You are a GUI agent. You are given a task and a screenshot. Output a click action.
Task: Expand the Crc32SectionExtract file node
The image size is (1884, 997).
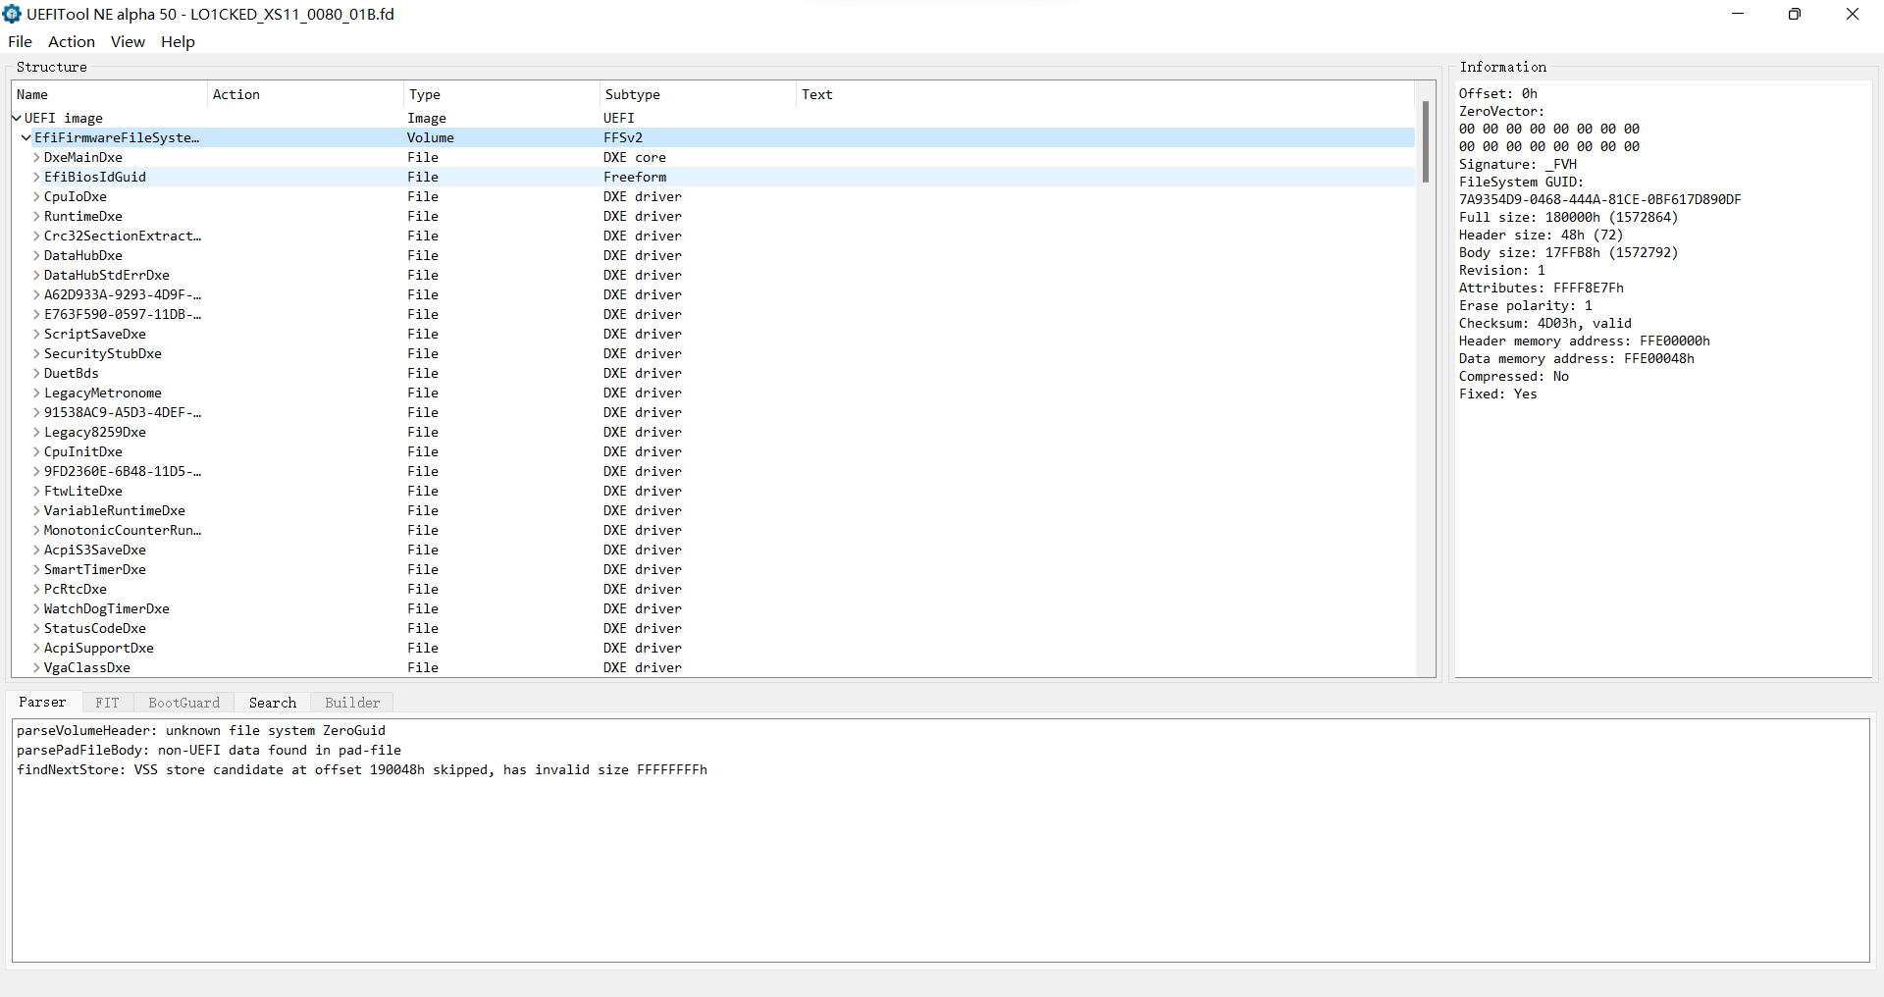36,236
